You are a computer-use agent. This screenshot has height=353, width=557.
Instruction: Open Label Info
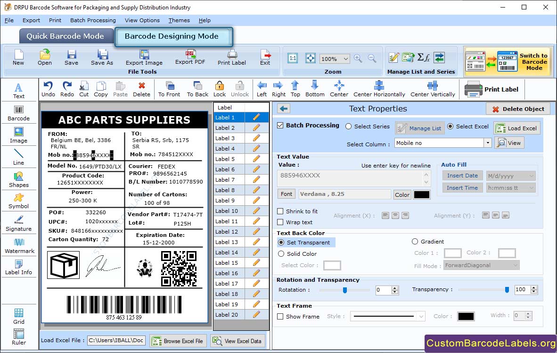point(18,267)
